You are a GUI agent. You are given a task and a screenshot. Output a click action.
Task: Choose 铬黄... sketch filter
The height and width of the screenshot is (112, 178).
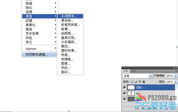(x=70, y=29)
